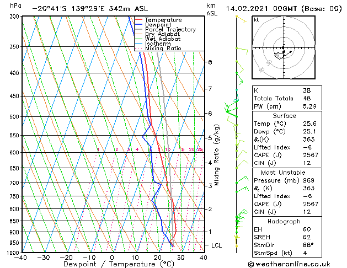Click the Totals Totals row
Viewport: 347px width, 268px height.
point(287,98)
